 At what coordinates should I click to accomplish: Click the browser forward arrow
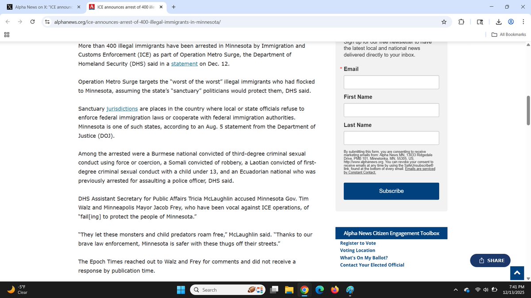(x=20, y=22)
